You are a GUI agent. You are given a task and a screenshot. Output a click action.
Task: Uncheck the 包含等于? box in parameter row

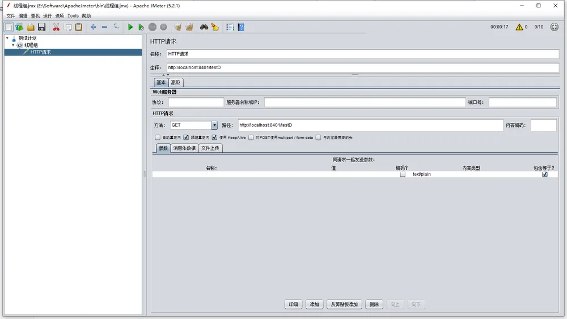pyautogui.click(x=544, y=174)
